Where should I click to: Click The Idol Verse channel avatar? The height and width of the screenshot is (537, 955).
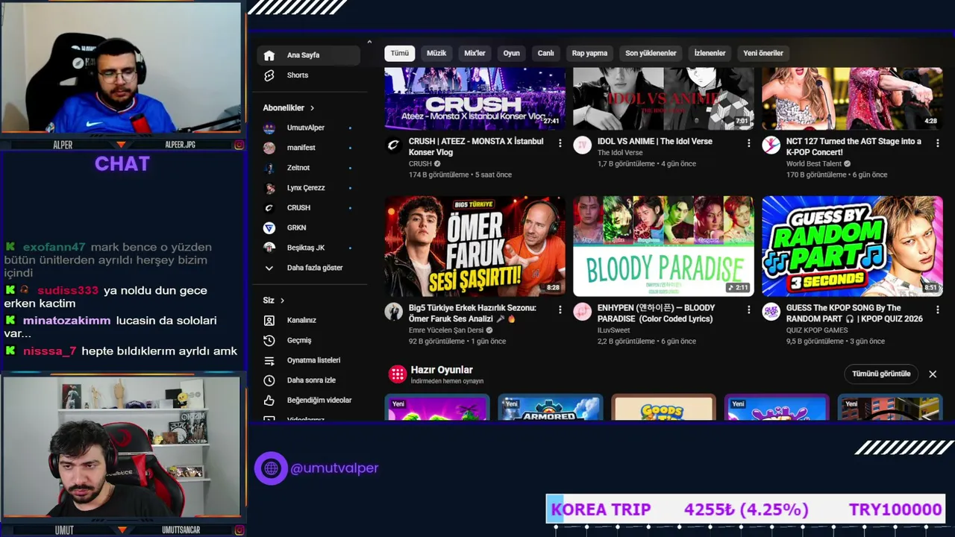click(x=582, y=145)
